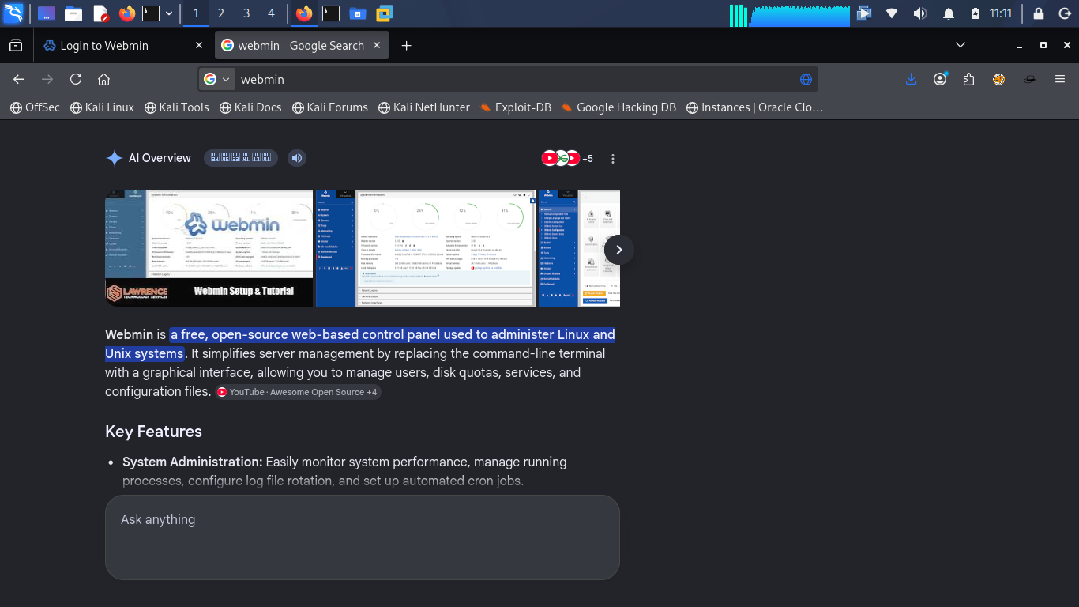Click the translate globe icon in address bar
This screenshot has width=1079, height=607.
(806, 79)
